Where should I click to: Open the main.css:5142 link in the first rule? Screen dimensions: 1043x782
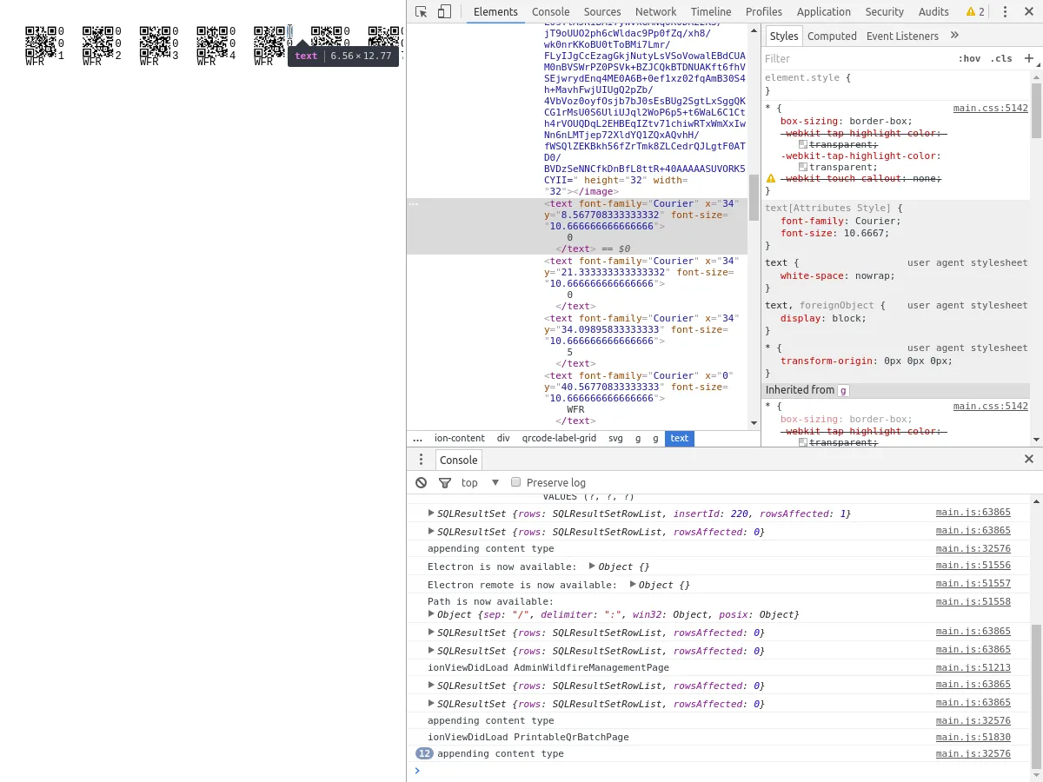(990, 109)
